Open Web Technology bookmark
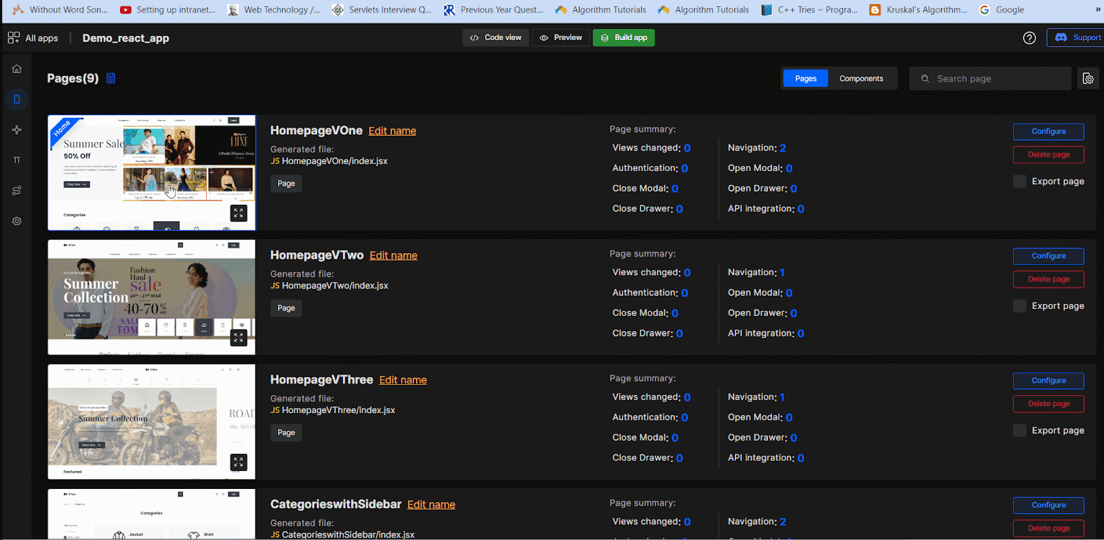Screen dimensions: 1104x540 (x=274, y=10)
